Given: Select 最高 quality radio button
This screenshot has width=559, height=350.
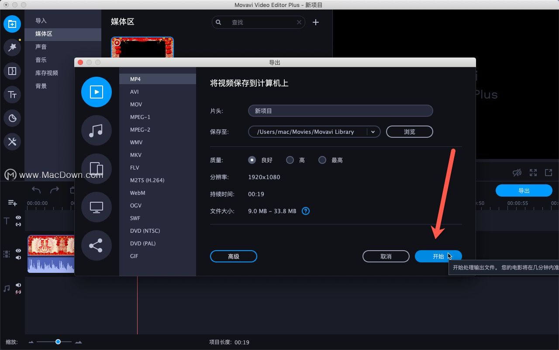Looking at the screenshot, I should pyautogui.click(x=322, y=160).
